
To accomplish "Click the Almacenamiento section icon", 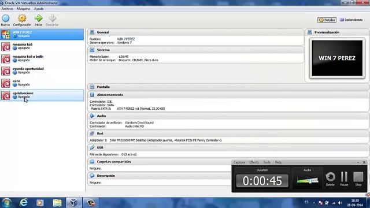I will coord(92,95).
